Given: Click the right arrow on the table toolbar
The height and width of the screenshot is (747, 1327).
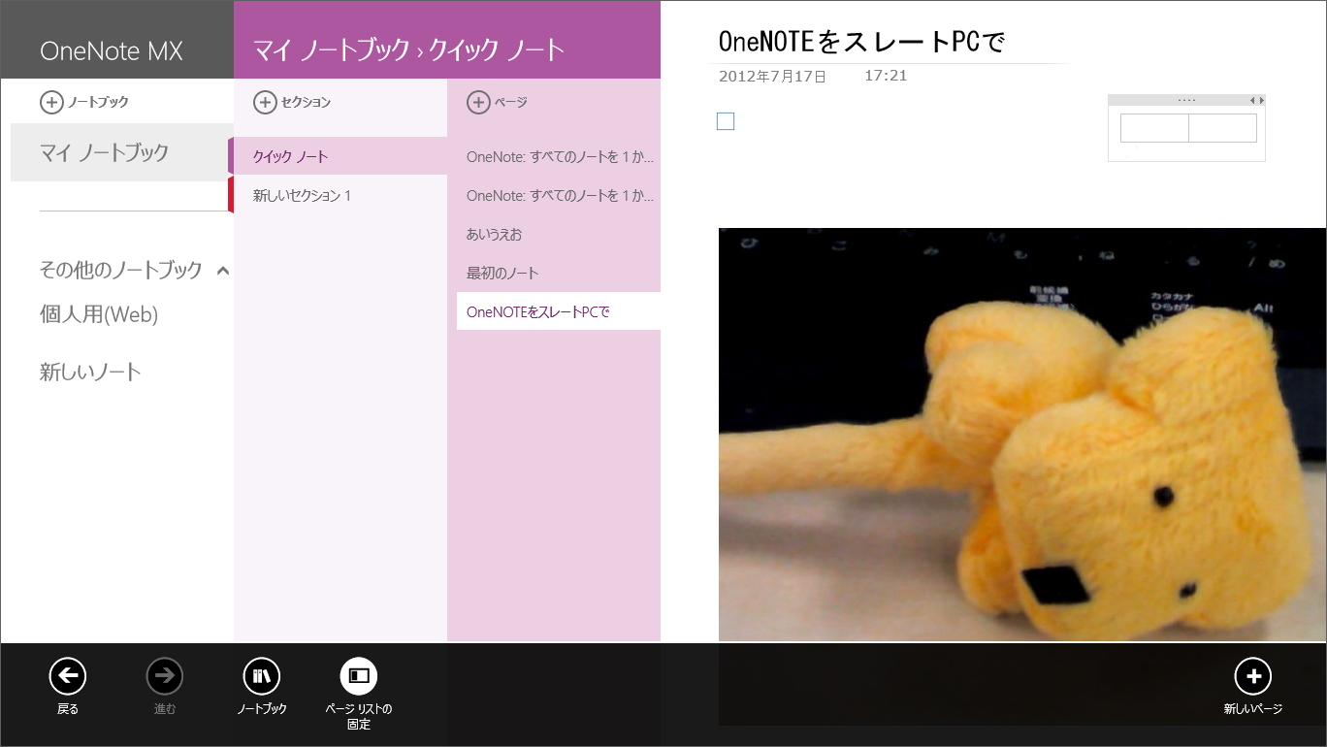Looking at the screenshot, I should click(1263, 99).
